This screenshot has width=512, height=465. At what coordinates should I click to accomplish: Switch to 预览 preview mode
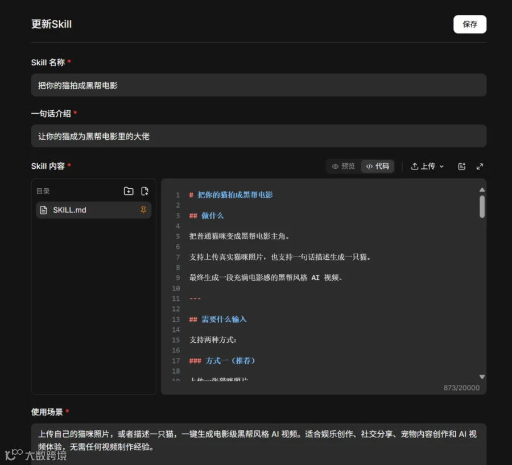pos(344,167)
